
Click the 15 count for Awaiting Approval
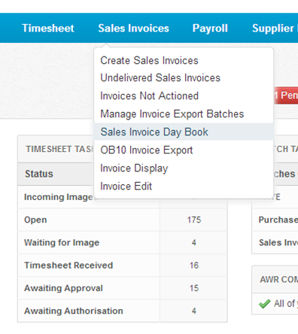point(194,288)
